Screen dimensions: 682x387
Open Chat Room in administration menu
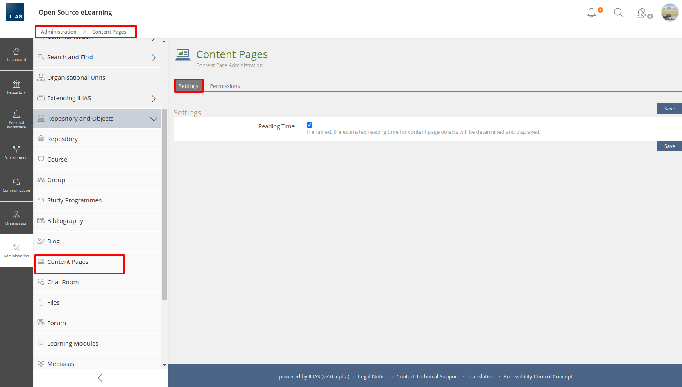point(63,282)
